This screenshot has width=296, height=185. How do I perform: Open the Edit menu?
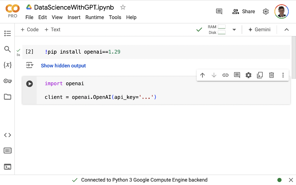(x=43, y=18)
